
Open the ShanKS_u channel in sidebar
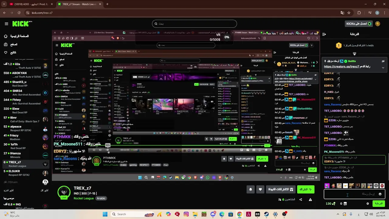click(x=25, y=84)
